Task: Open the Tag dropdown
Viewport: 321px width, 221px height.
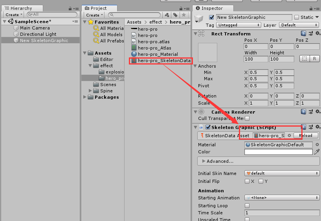Action: pos(239,25)
